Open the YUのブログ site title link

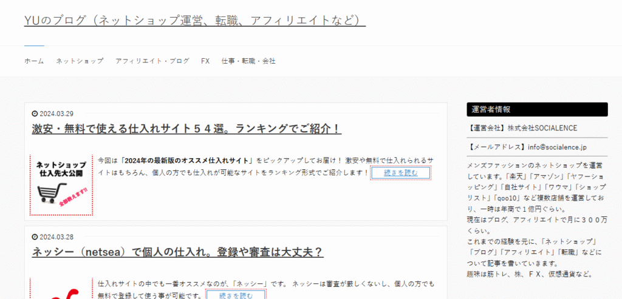[194, 21]
